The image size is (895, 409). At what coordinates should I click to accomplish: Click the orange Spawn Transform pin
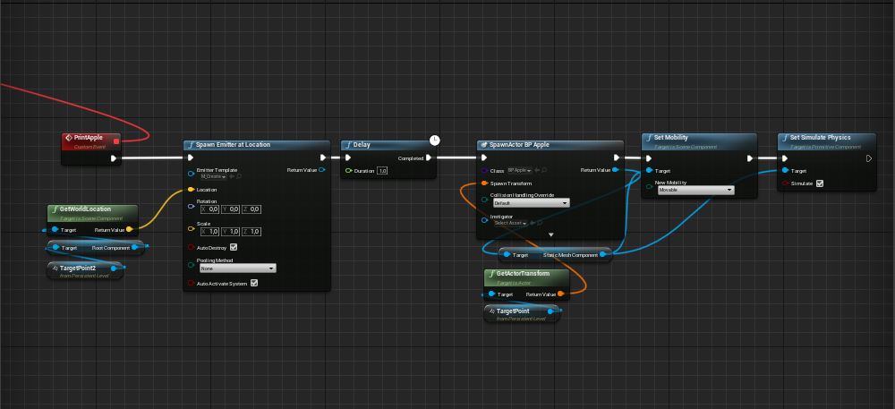(x=483, y=183)
